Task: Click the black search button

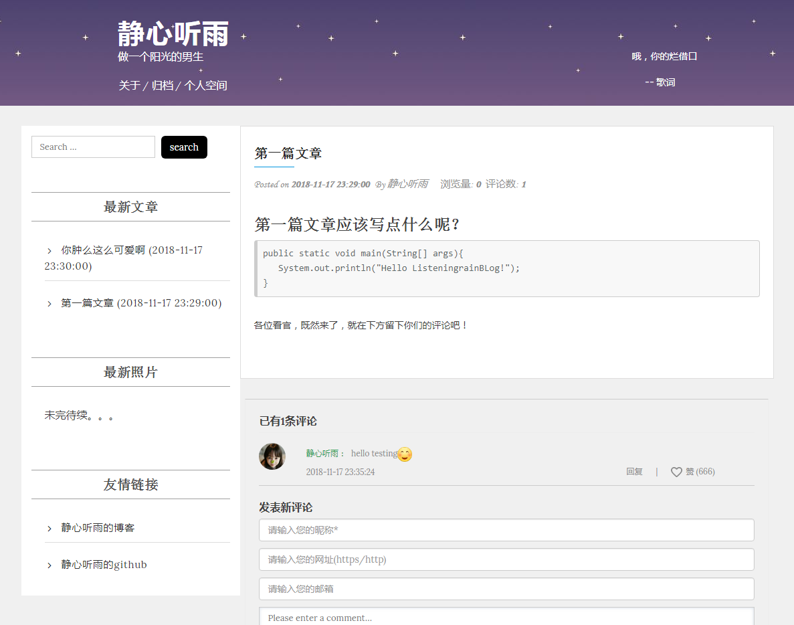Action: tap(184, 147)
